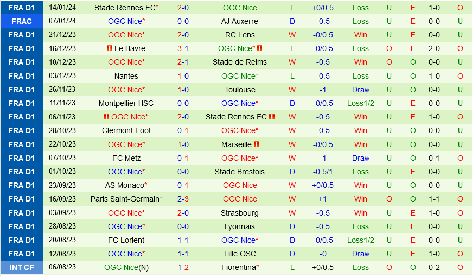This screenshot has height=277, width=472.
Task: Open the Fiorentina team link
Action: (x=238, y=267)
